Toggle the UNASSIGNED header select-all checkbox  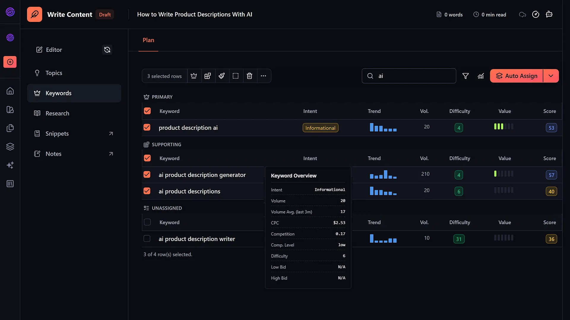[147, 222]
